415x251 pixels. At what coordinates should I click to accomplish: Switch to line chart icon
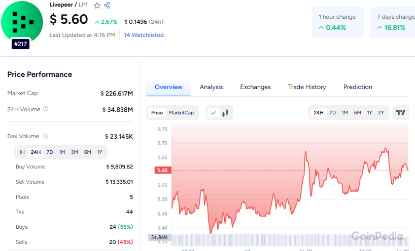coord(213,113)
